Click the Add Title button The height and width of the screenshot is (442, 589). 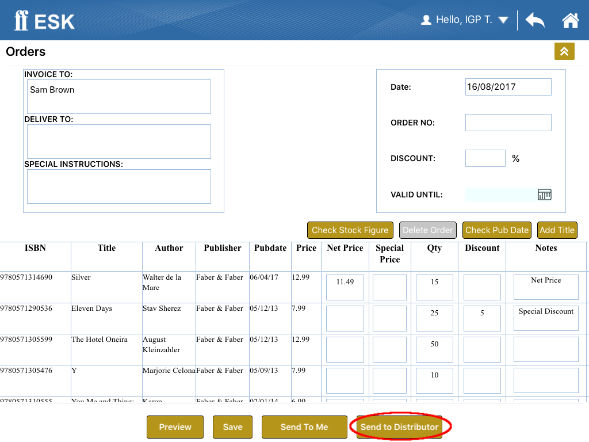coord(557,230)
